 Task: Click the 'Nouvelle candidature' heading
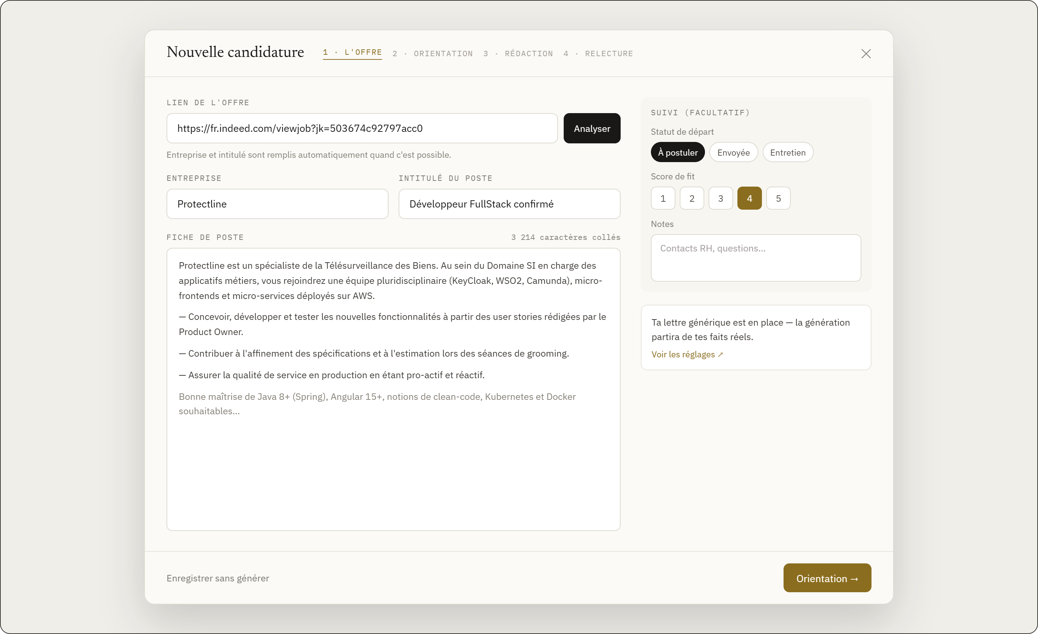[x=235, y=52]
